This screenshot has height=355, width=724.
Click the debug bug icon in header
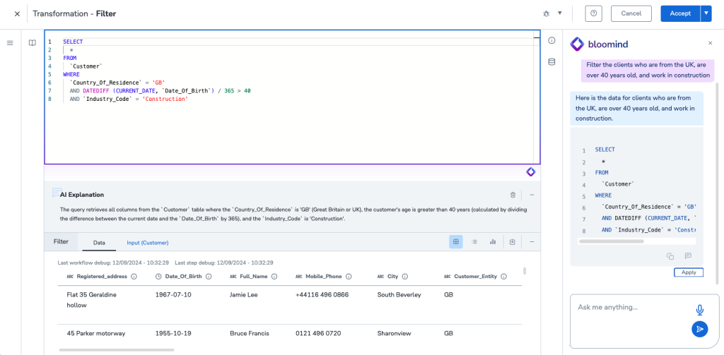[546, 13]
